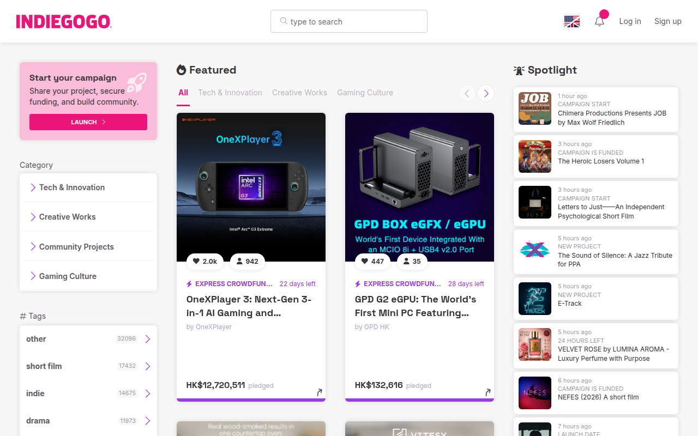Open 'Letters to Just' short film title
This screenshot has width=698, height=436.
click(x=611, y=211)
